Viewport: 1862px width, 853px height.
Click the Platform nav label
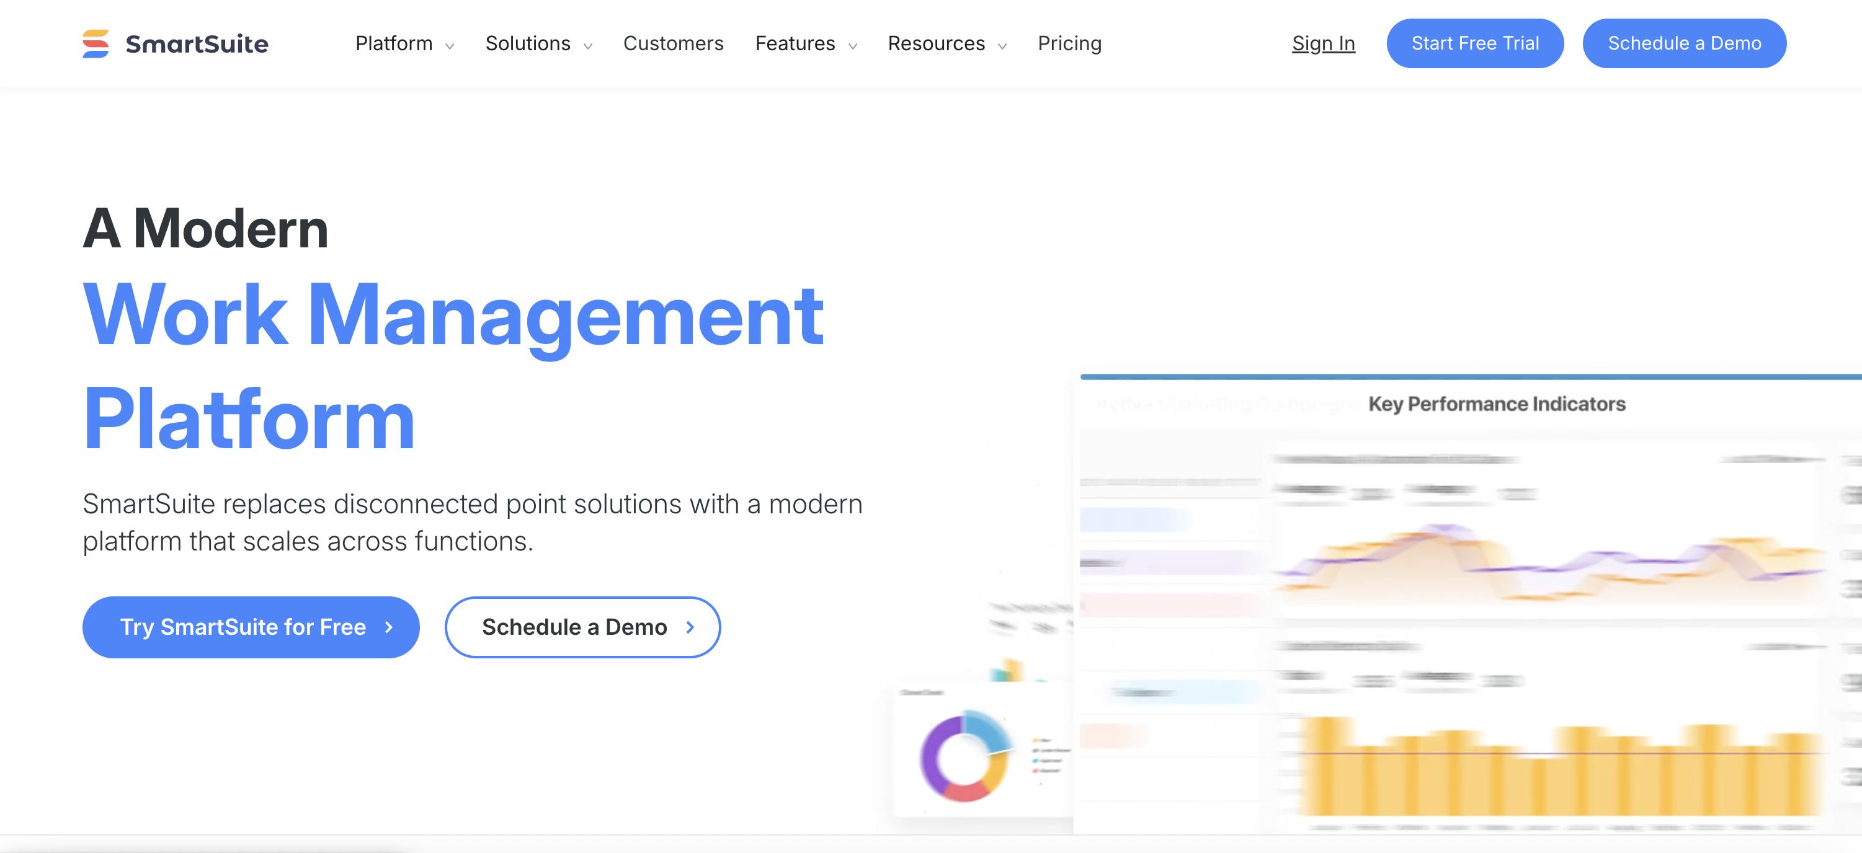click(x=394, y=43)
